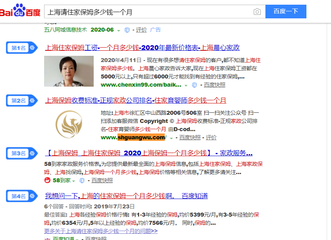Screen dimensions: 331x240
Task: Open 上海保姆收费标准 result title link
Action: pos(135,100)
